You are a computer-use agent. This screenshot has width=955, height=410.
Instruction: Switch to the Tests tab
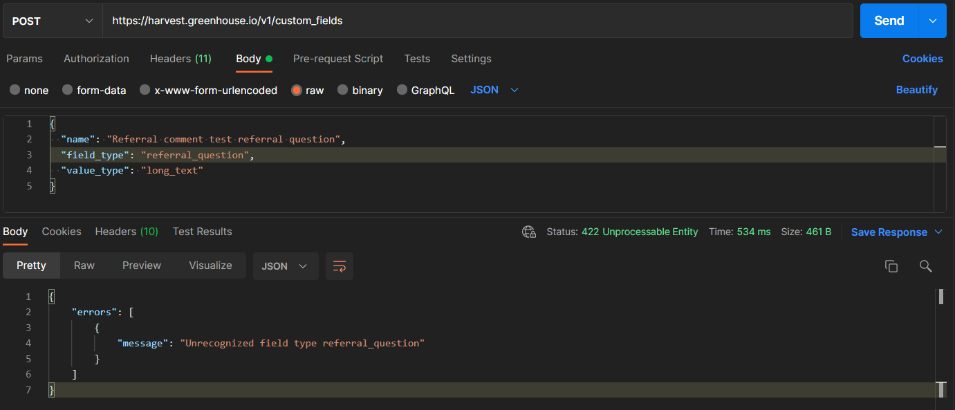pyautogui.click(x=417, y=59)
